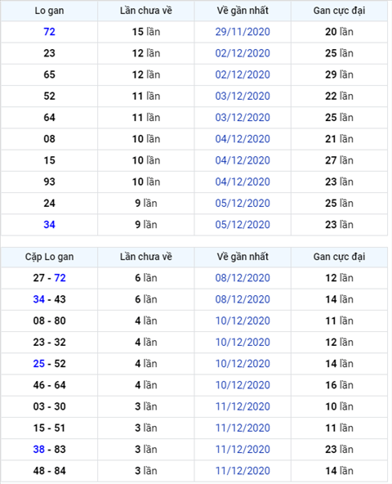The image size is (392, 484).
Task: Select the 08/12/2020 date for pair 27 - 72
Action: click(x=243, y=278)
